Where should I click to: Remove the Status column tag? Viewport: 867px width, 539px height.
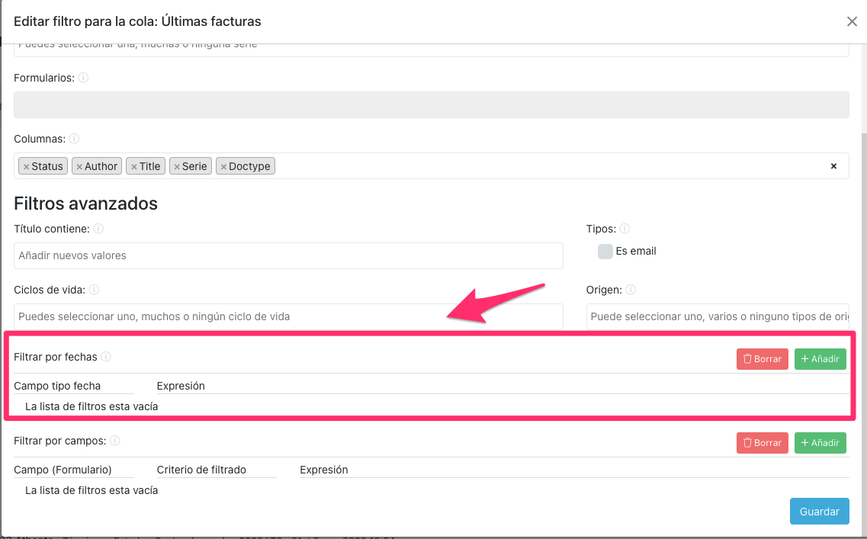(x=26, y=167)
